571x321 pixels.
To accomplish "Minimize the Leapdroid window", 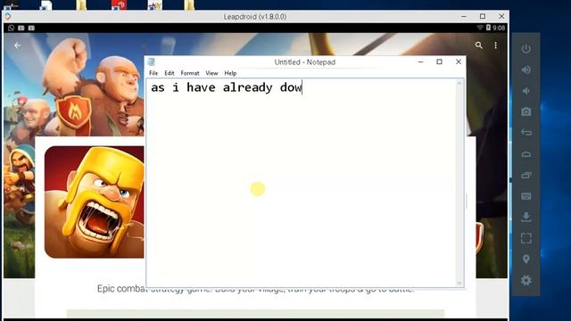I will tap(464, 16).
